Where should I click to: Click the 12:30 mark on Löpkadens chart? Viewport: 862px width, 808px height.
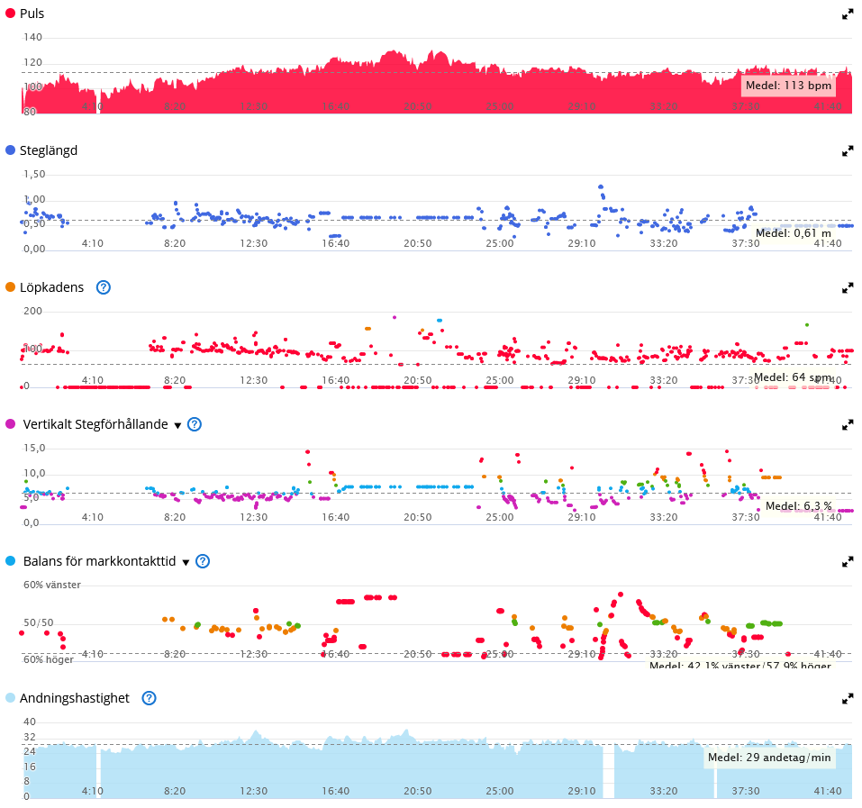pos(253,380)
